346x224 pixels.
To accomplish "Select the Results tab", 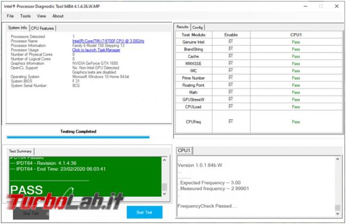I will (x=182, y=27).
